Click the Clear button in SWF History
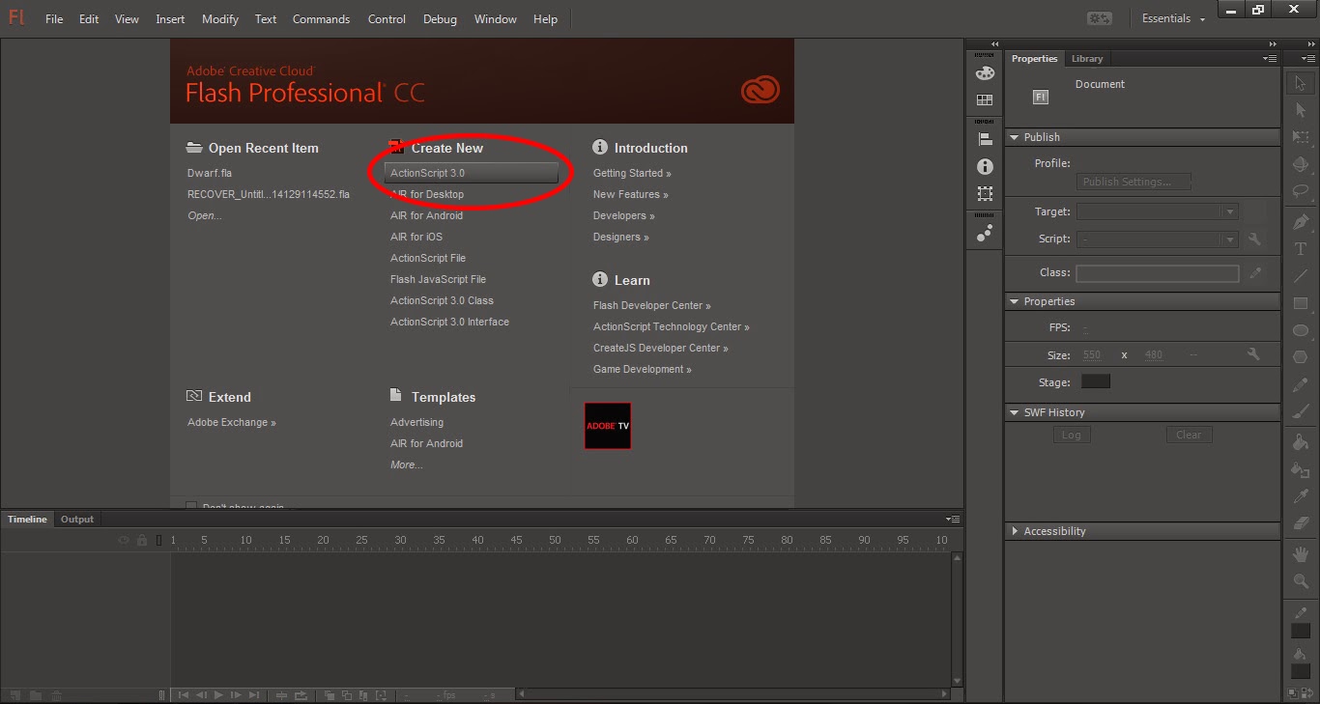1320x704 pixels. click(x=1189, y=435)
